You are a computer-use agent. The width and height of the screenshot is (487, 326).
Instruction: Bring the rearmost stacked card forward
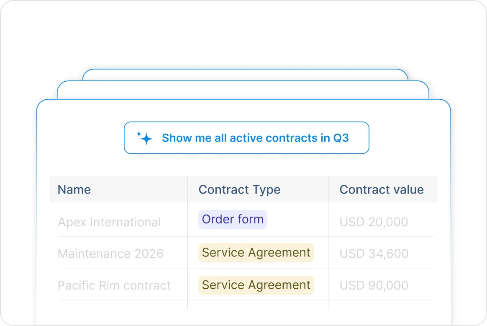(x=245, y=75)
